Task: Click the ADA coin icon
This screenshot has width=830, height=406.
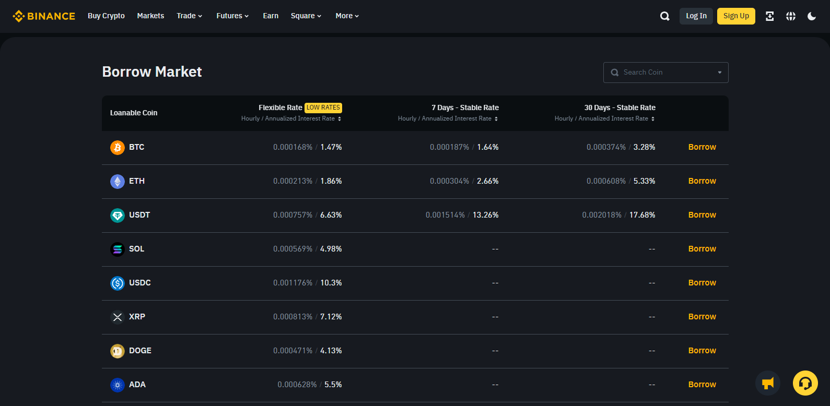Action: click(118, 385)
